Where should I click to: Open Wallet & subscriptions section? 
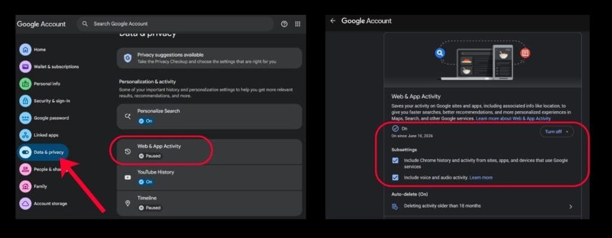click(x=56, y=67)
